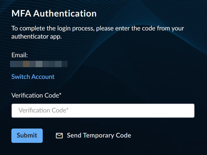Submit the verification code
The height and width of the screenshot is (155, 207).
pos(27,136)
